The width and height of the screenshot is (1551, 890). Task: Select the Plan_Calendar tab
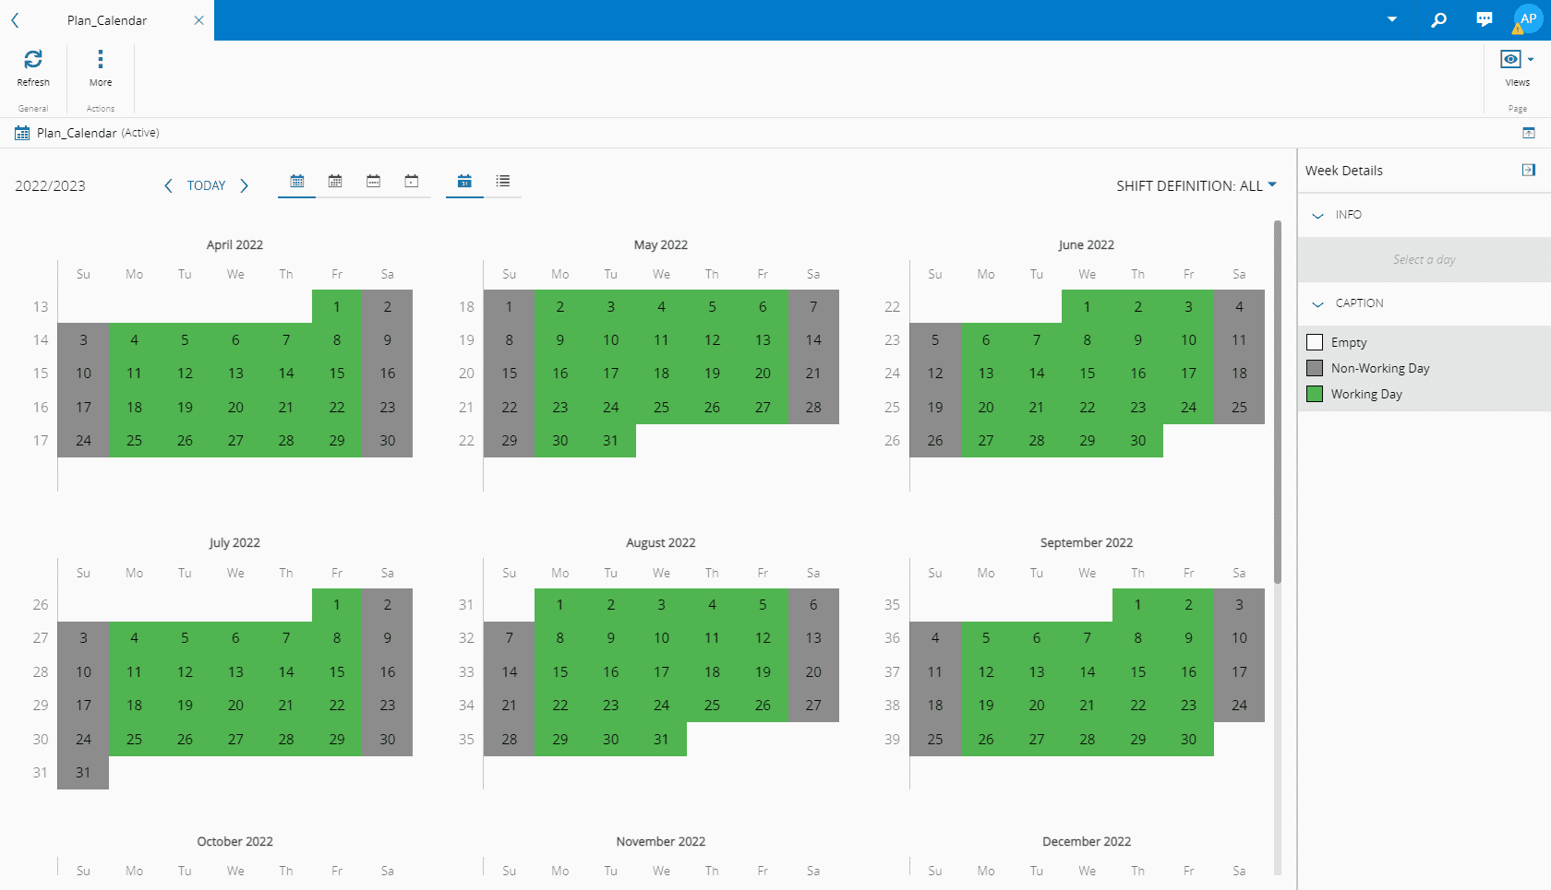[x=107, y=20]
